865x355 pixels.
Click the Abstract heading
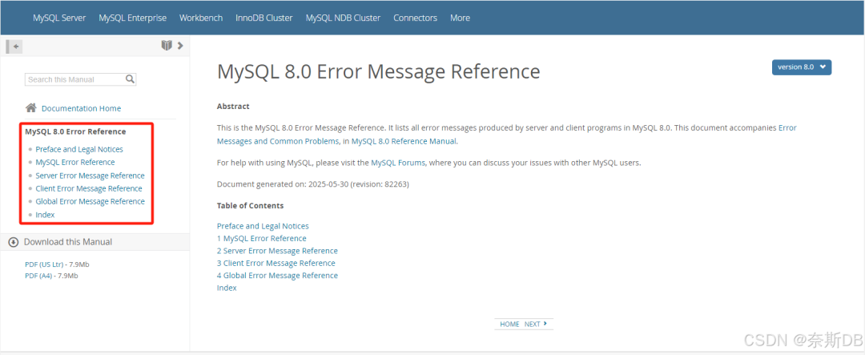(x=233, y=106)
